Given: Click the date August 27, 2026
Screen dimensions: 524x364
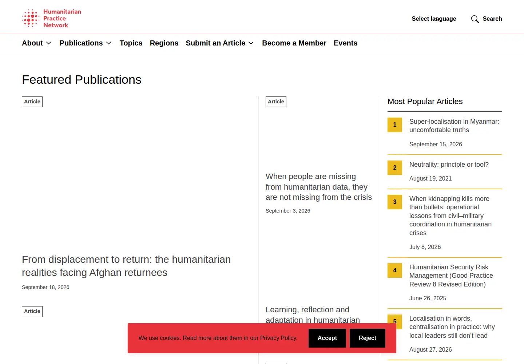Looking at the screenshot, I should click(430, 349).
